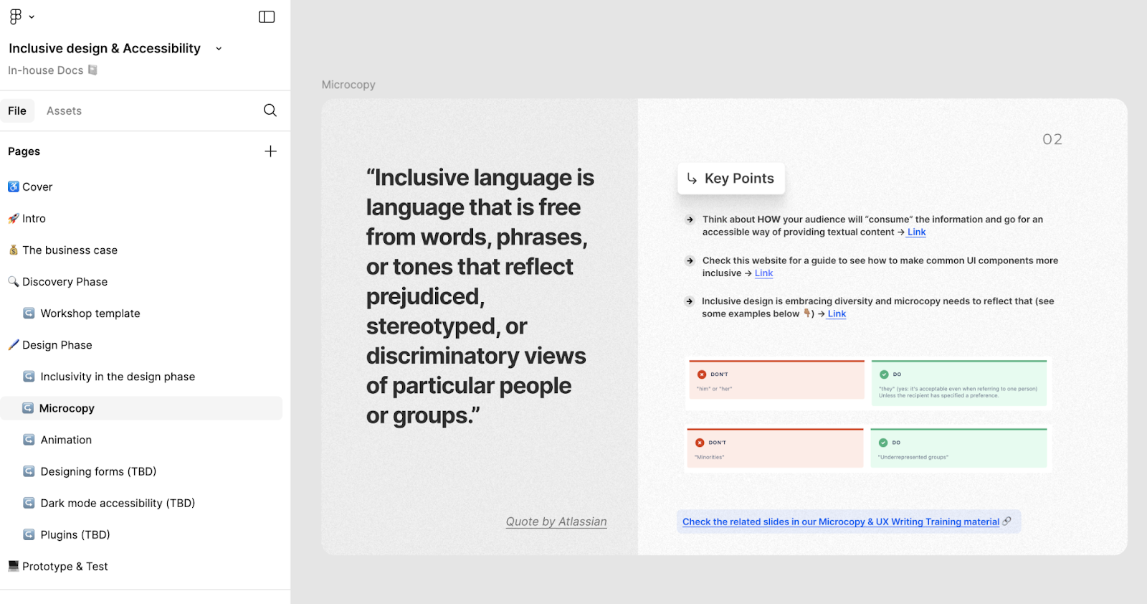
Task: Click the pencil icon beside Design Phase
Action: (13, 344)
